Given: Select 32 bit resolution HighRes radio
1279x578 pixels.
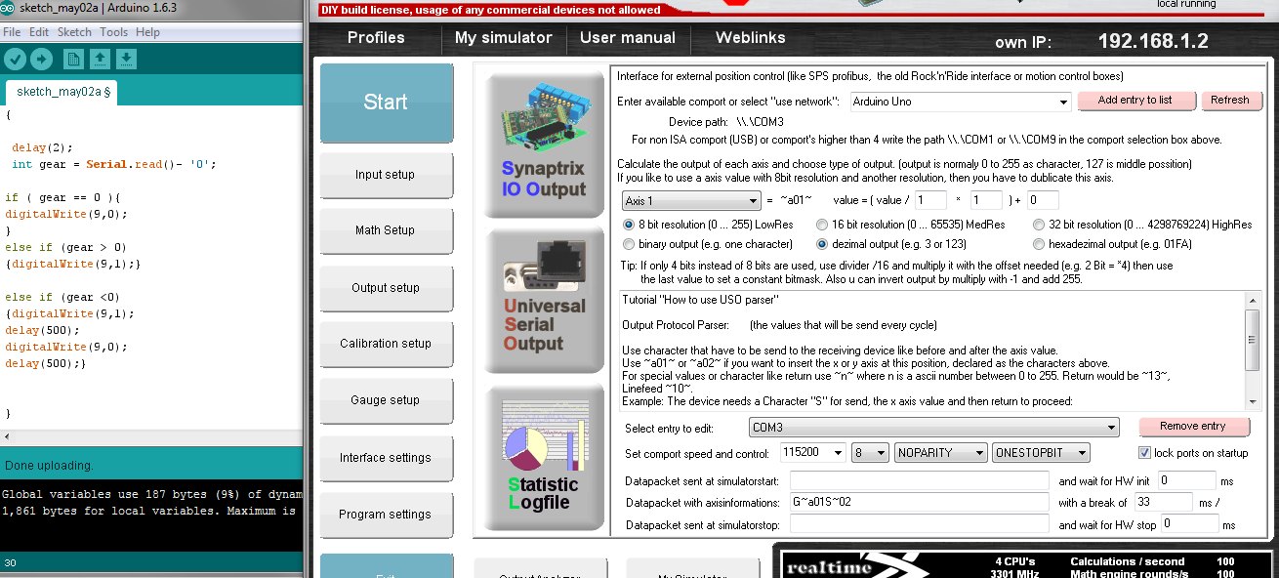Looking at the screenshot, I should pyautogui.click(x=1039, y=225).
